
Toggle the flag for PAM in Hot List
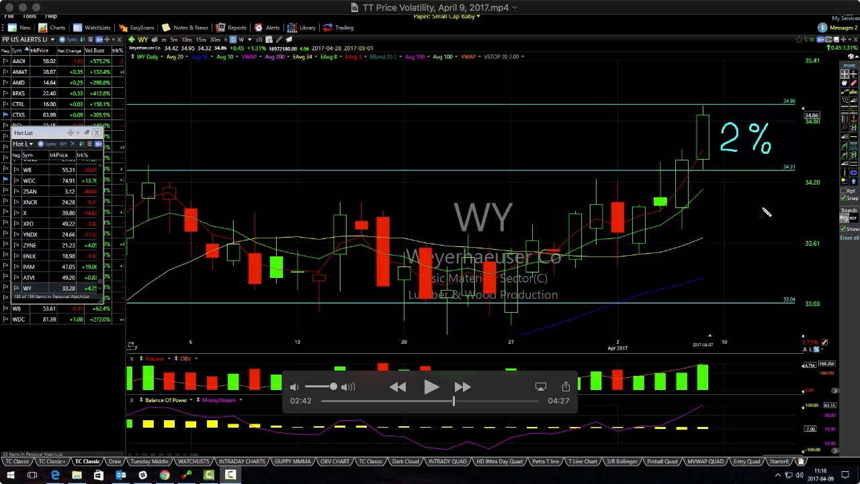click(16, 267)
